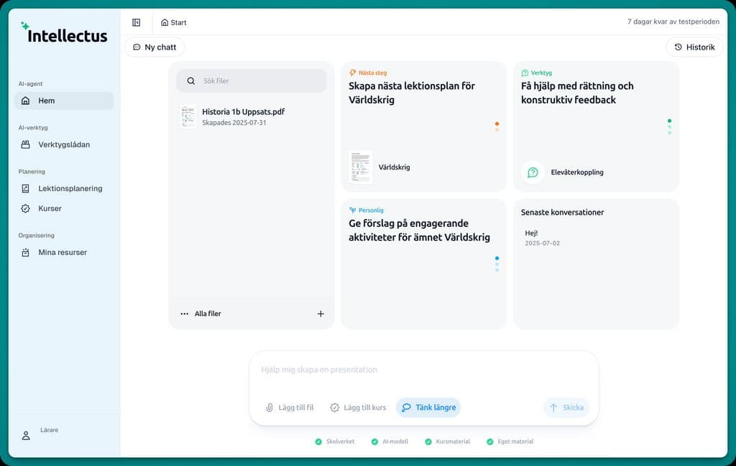The height and width of the screenshot is (466, 736).
Task: Open Verktygslådan in the sidebar
Action: tap(64, 144)
